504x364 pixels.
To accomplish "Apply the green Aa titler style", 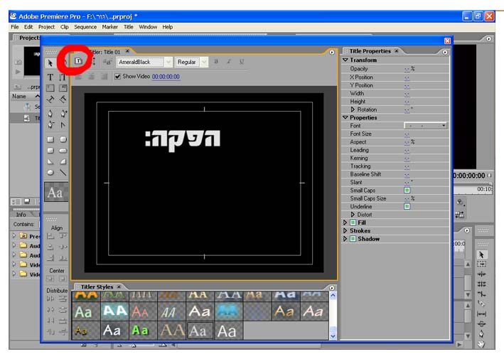I will point(140,331).
